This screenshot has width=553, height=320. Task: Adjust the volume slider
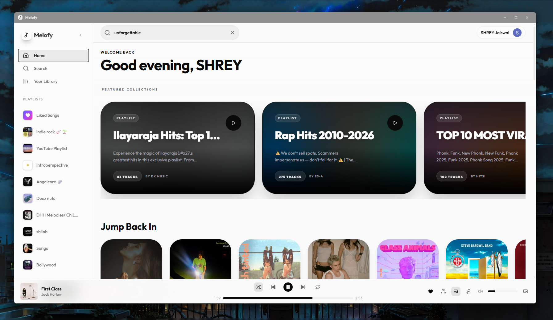pyautogui.click(x=503, y=291)
